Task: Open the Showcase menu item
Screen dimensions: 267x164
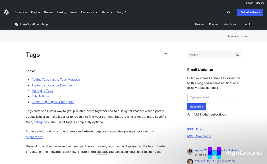Action: click(x=21, y=12)
